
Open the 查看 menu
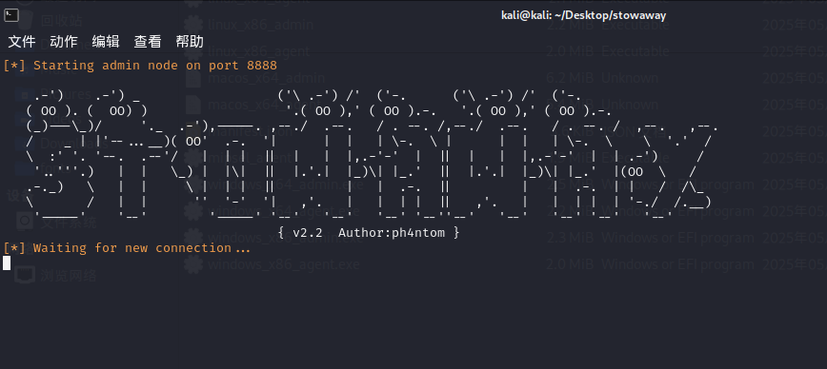coord(148,42)
